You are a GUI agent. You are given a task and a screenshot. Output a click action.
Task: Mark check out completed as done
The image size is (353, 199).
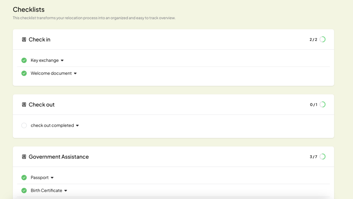pos(24,125)
